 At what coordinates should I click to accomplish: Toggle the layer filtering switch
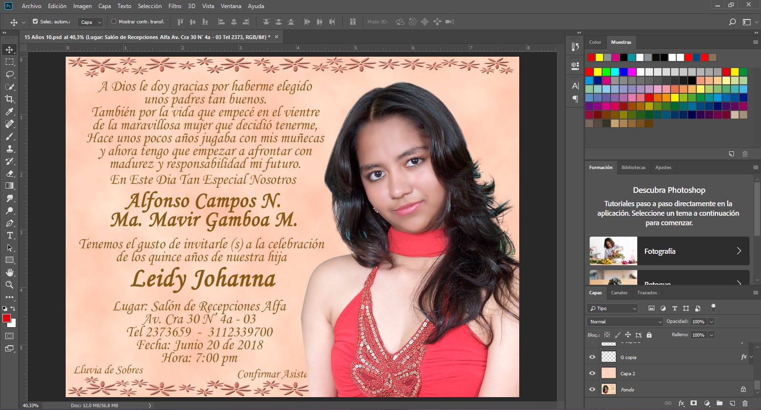(x=713, y=307)
